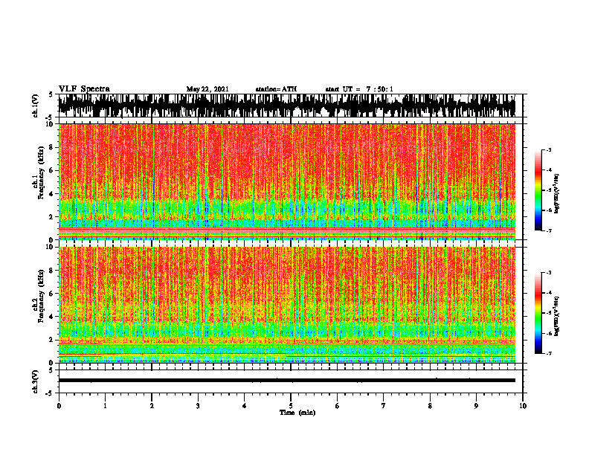Click the "-7" label on ch.1 color bar
Image resolution: width=589 pixels, height=455 pixels.
[x=549, y=230]
